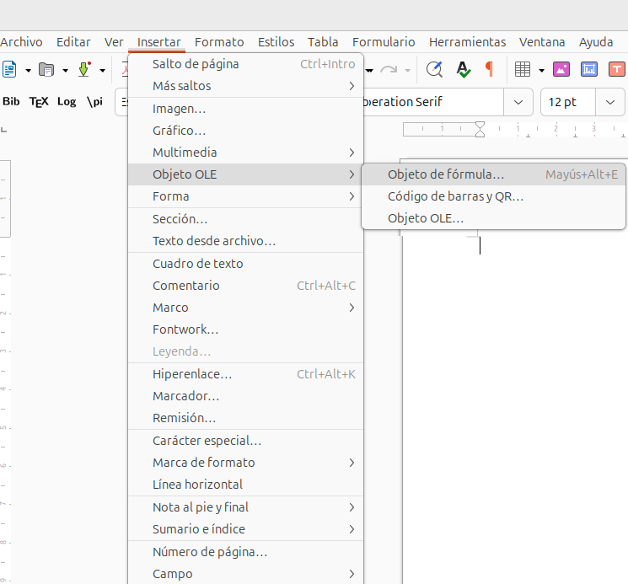628x584 pixels.
Task: Choose Texto desde archivo…
Action: 245,241
